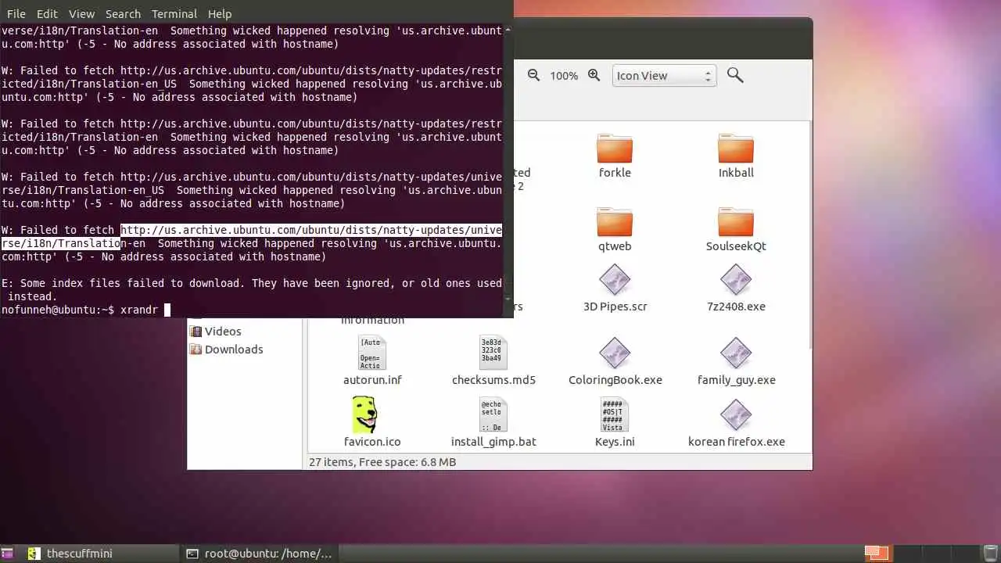The image size is (1001, 563).
Task: Open the Terminal menu
Action: click(x=174, y=14)
